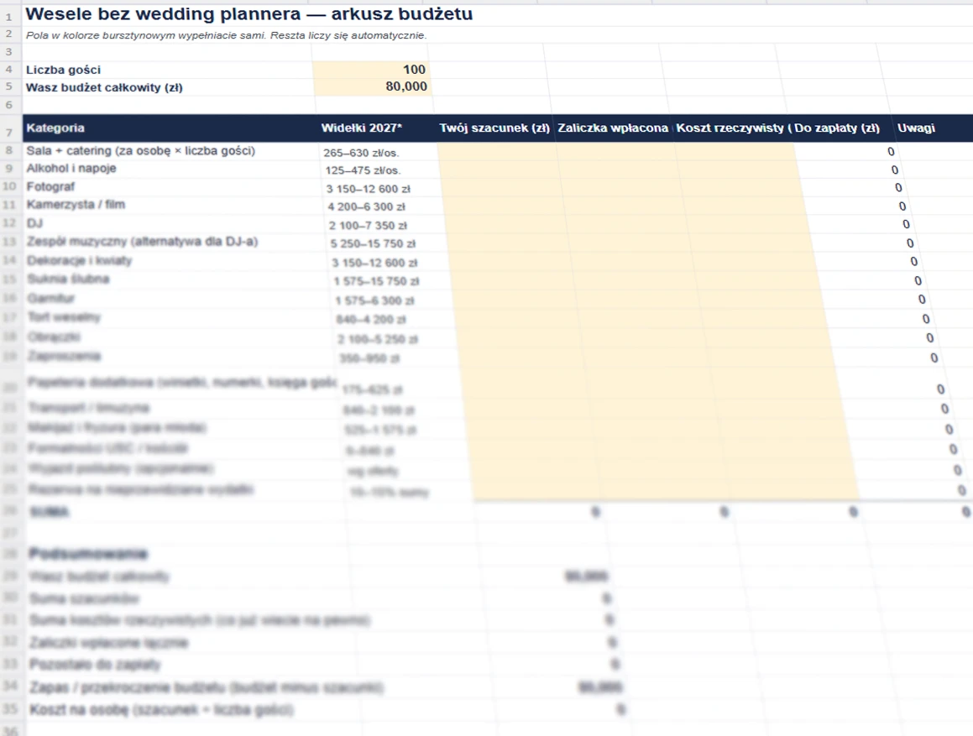
Task: Select the price range "3 150–12 600 zł" for Fotograf
Action: (x=369, y=189)
